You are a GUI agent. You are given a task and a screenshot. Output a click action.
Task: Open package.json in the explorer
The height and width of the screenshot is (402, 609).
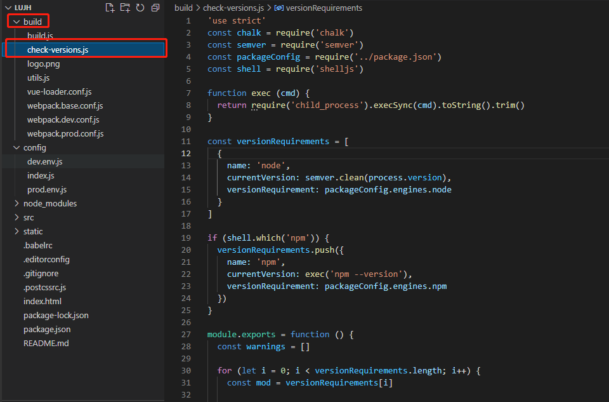(x=47, y=330)
